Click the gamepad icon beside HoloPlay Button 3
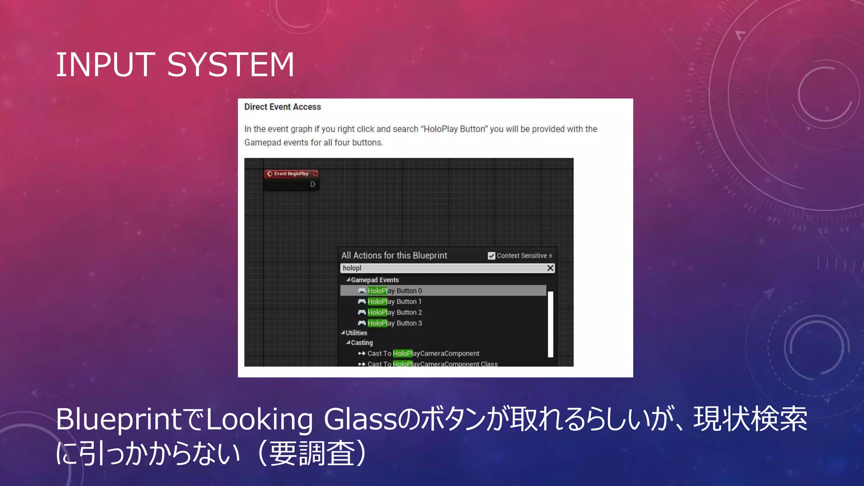Viewport: 864px width, 486px height. coord(362,323)
